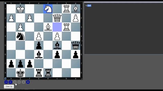Select the black knight on g4

click(x=20, y=36)
